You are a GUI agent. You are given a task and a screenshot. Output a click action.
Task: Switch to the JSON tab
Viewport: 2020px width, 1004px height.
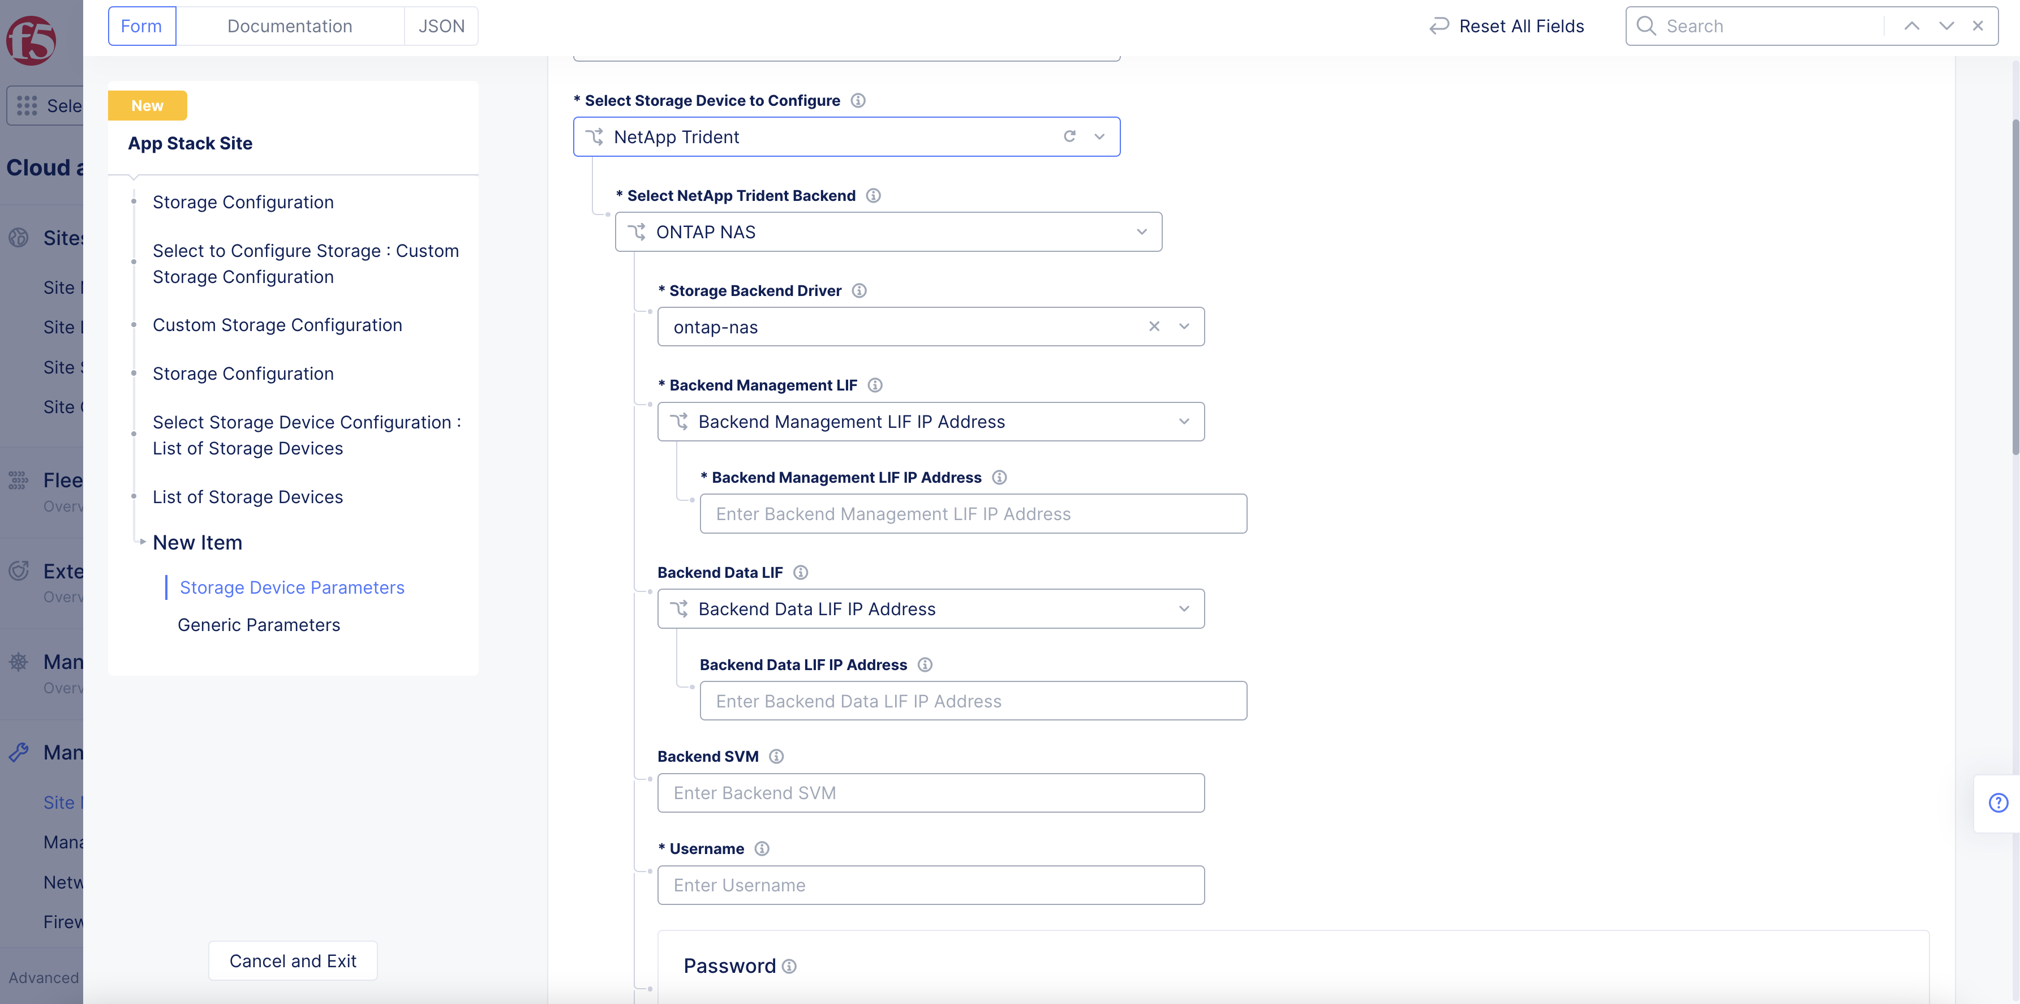coord(441,26)
